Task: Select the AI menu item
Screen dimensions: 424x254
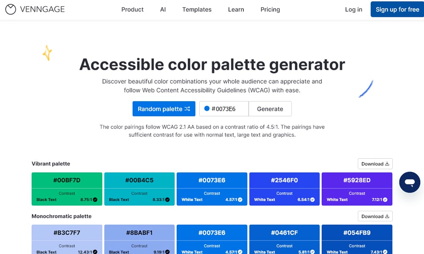Action: tap(163, 9)
